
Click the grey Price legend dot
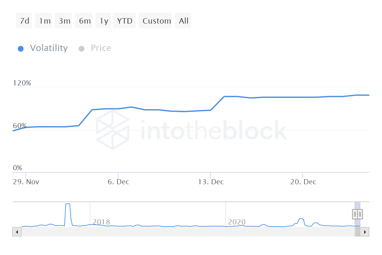click(x=81, y=49)
